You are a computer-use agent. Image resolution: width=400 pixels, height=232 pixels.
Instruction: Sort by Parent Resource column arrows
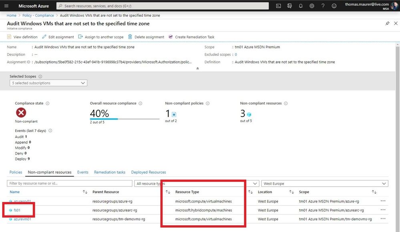(168, 192)
